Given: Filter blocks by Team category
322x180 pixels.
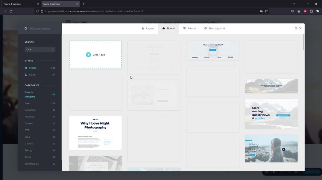Looking at the screenshot, I should pos(40,157).
